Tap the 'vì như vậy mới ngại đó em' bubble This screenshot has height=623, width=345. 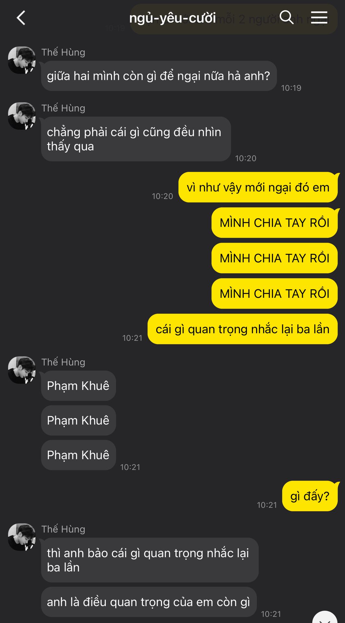pos(258,187)
